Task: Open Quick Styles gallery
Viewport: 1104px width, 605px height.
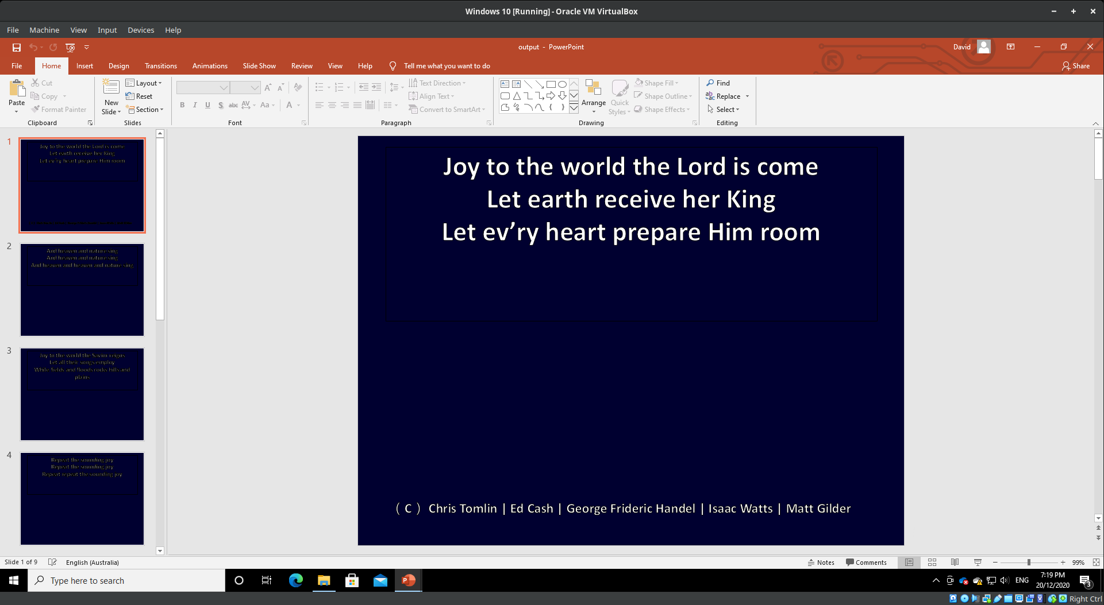Action: point(620,97)
